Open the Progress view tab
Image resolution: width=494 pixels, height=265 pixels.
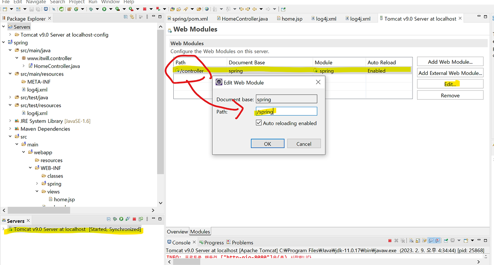coord(211,243)
